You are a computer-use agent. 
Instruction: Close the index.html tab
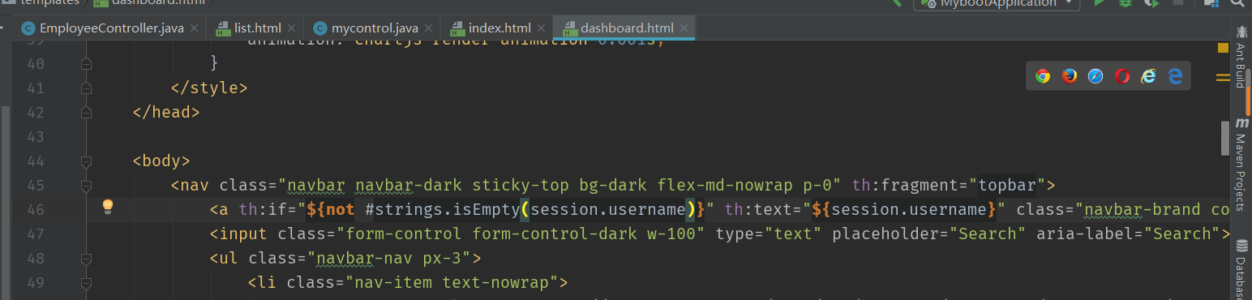coord(541,28)
